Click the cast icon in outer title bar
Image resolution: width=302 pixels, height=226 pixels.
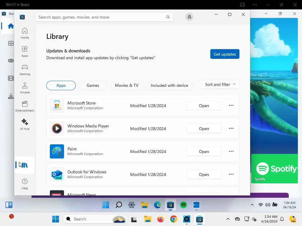click(242, 5)
